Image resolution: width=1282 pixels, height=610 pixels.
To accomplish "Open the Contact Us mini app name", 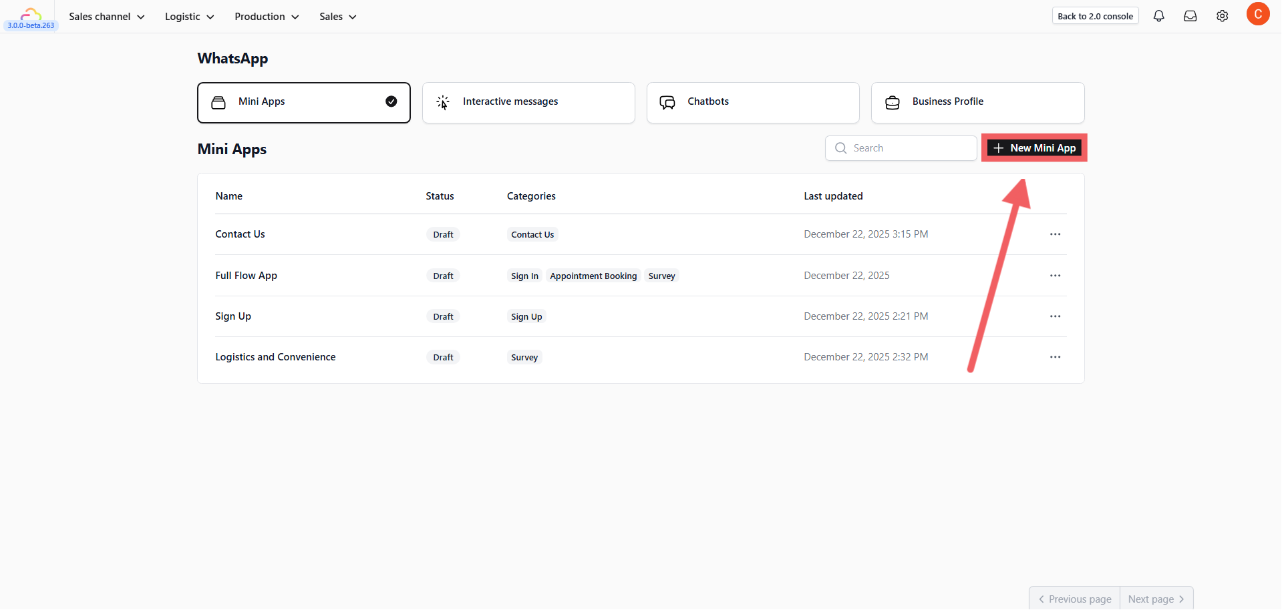I will click(240, 234).
